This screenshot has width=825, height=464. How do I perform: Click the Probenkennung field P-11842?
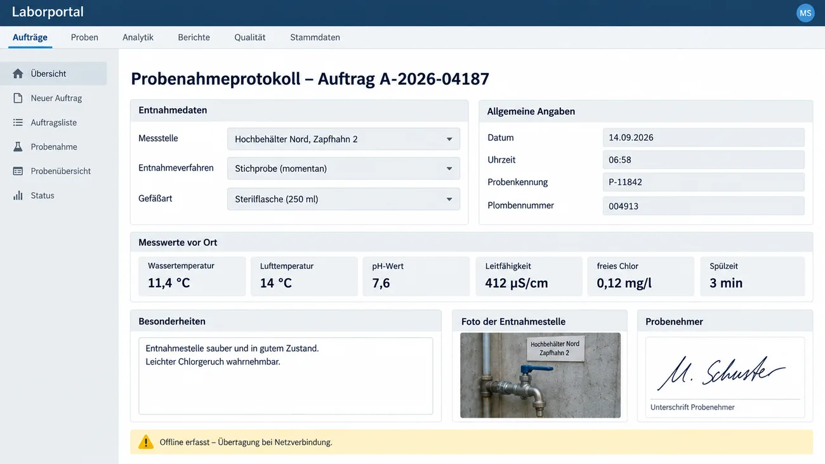703,182
